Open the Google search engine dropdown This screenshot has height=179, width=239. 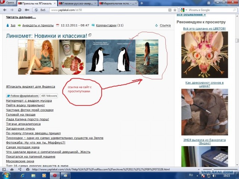coord(183,10)
